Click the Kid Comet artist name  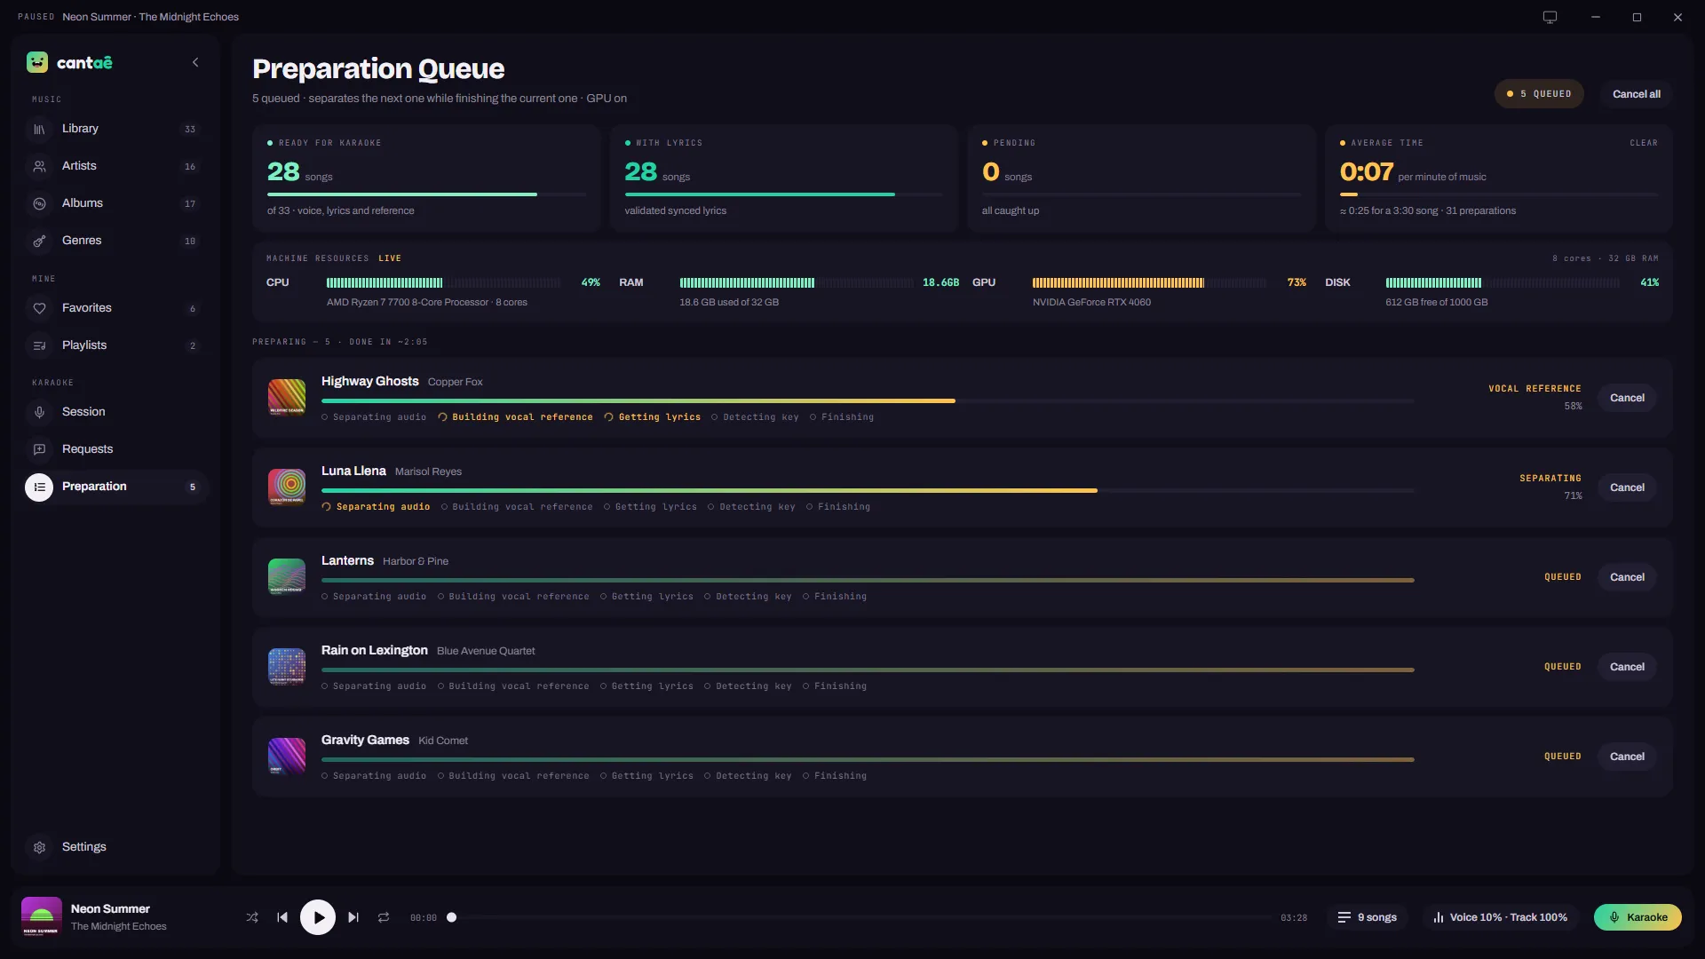(443, 741)
